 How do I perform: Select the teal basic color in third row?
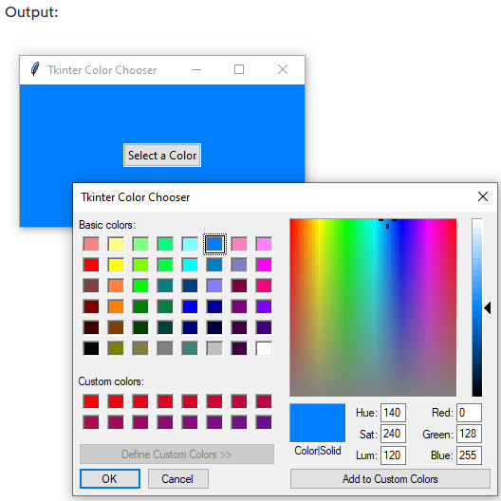165,286
